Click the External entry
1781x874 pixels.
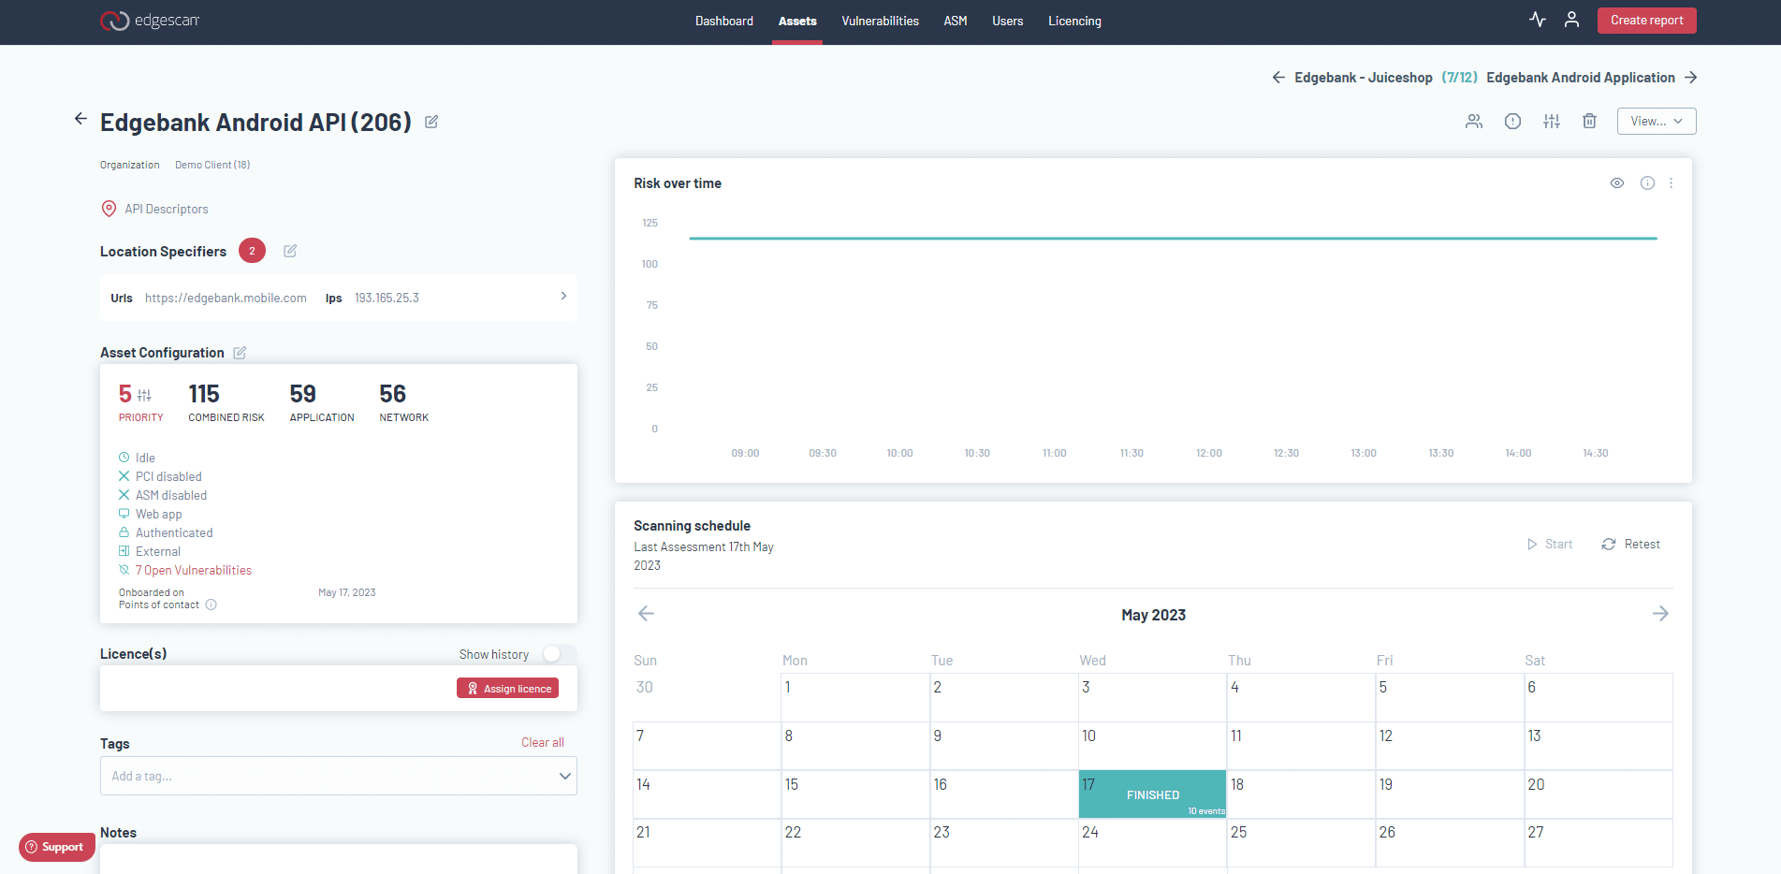[x=157, y=551]
